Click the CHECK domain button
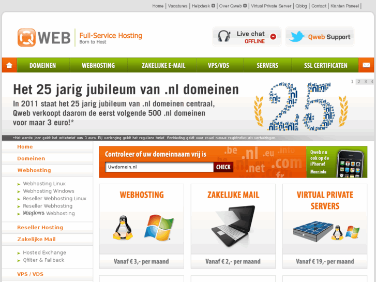The image size is (376, 282). click(x=223, y=167)
